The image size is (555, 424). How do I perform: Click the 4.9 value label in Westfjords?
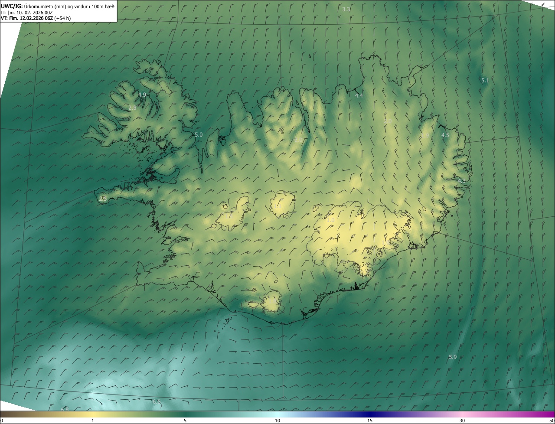142,95
